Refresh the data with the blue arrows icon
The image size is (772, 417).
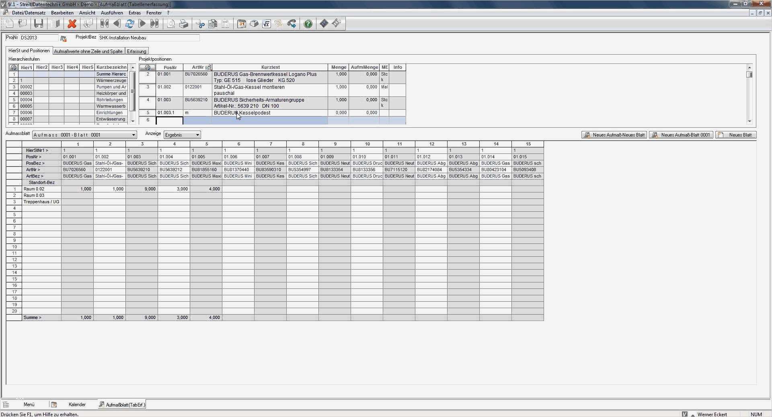pyautogui.click(x=129, y=24)
